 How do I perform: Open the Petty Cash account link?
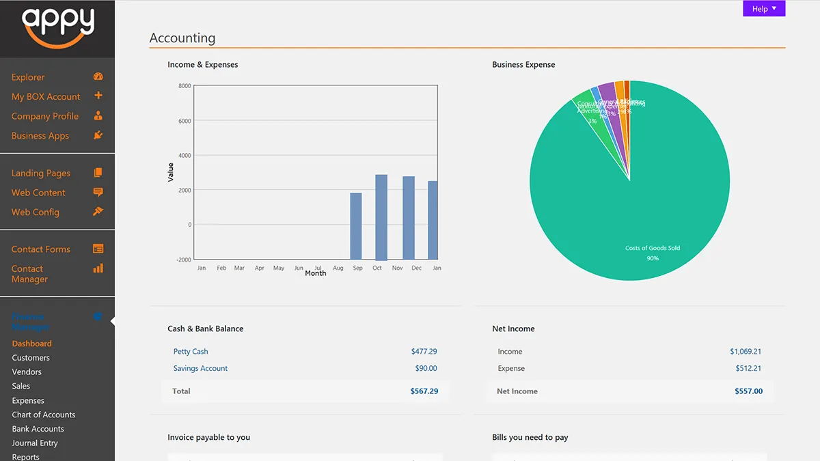coord(191,352)
